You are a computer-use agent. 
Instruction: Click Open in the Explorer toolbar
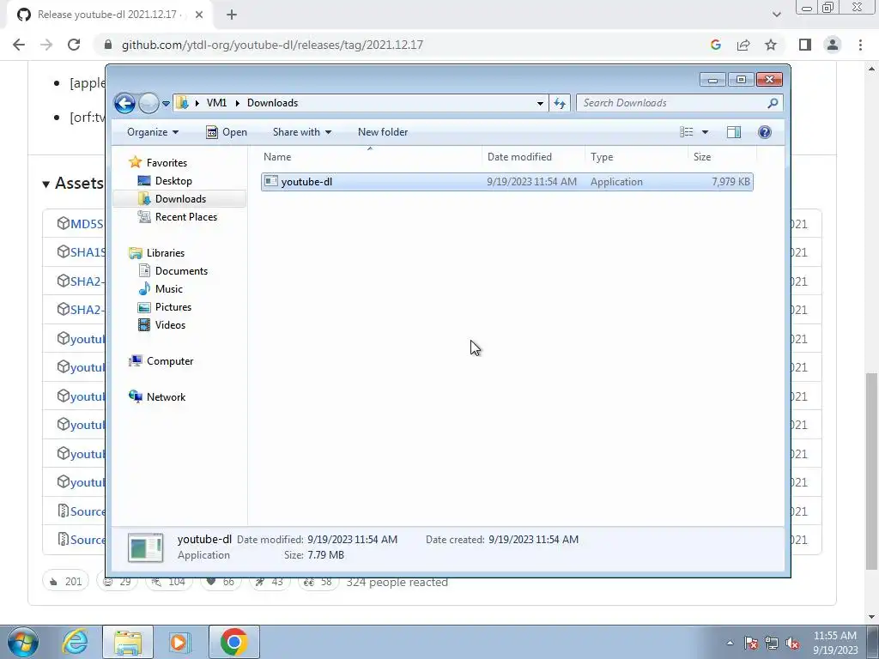[227, 132]
